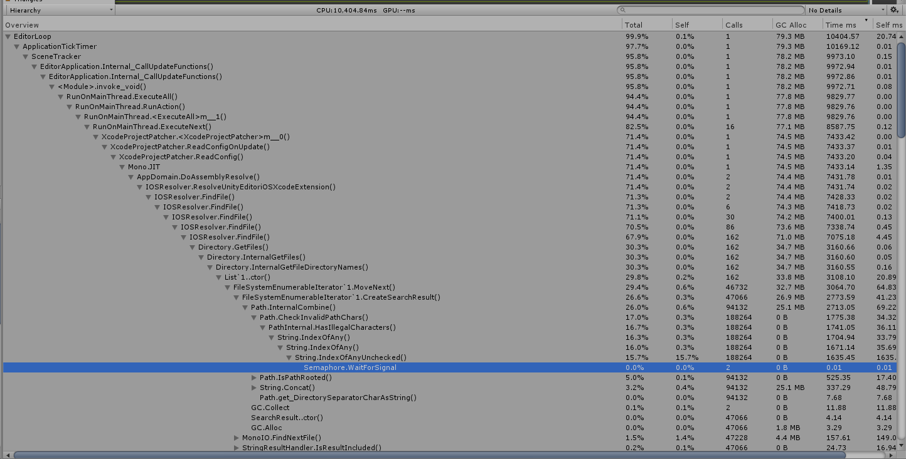Collapse the SceneTracker tree node
The height and width of the screenshot is (459, 906).
[24, 56]
